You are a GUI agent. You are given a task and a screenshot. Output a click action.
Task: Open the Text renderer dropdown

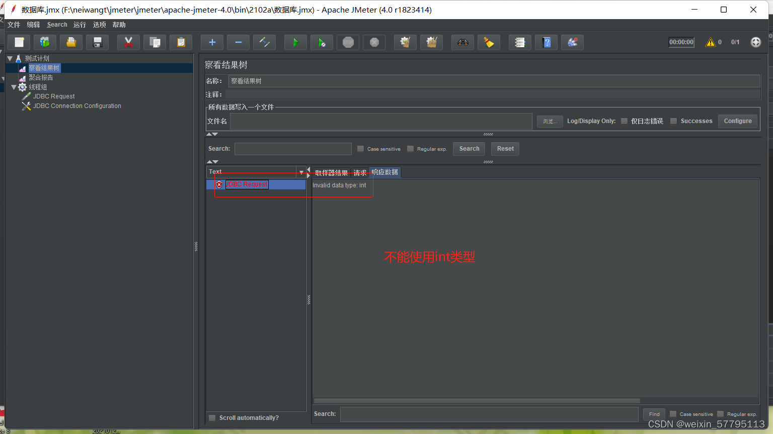[301, 172]
